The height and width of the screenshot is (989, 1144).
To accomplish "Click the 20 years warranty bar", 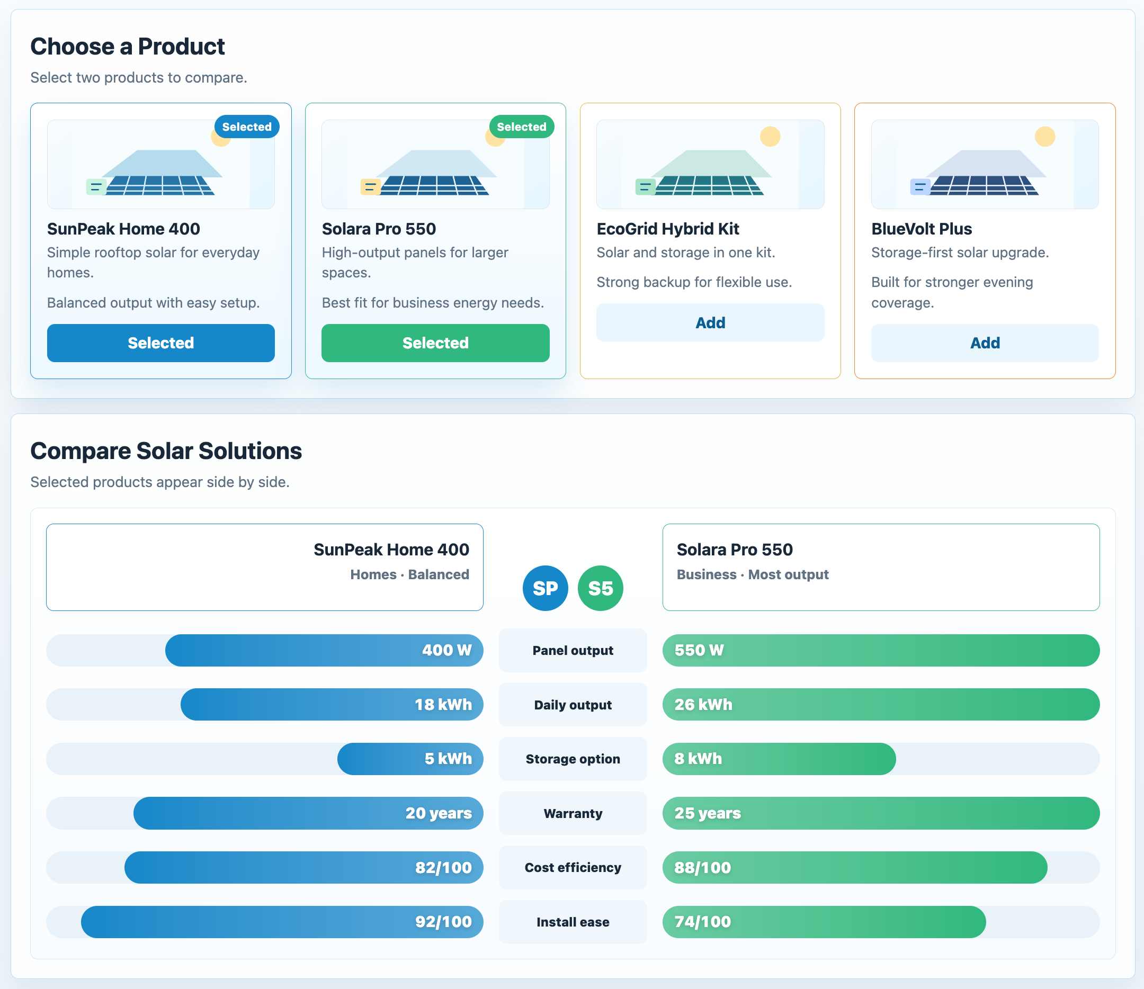I will tap(308, 813).
